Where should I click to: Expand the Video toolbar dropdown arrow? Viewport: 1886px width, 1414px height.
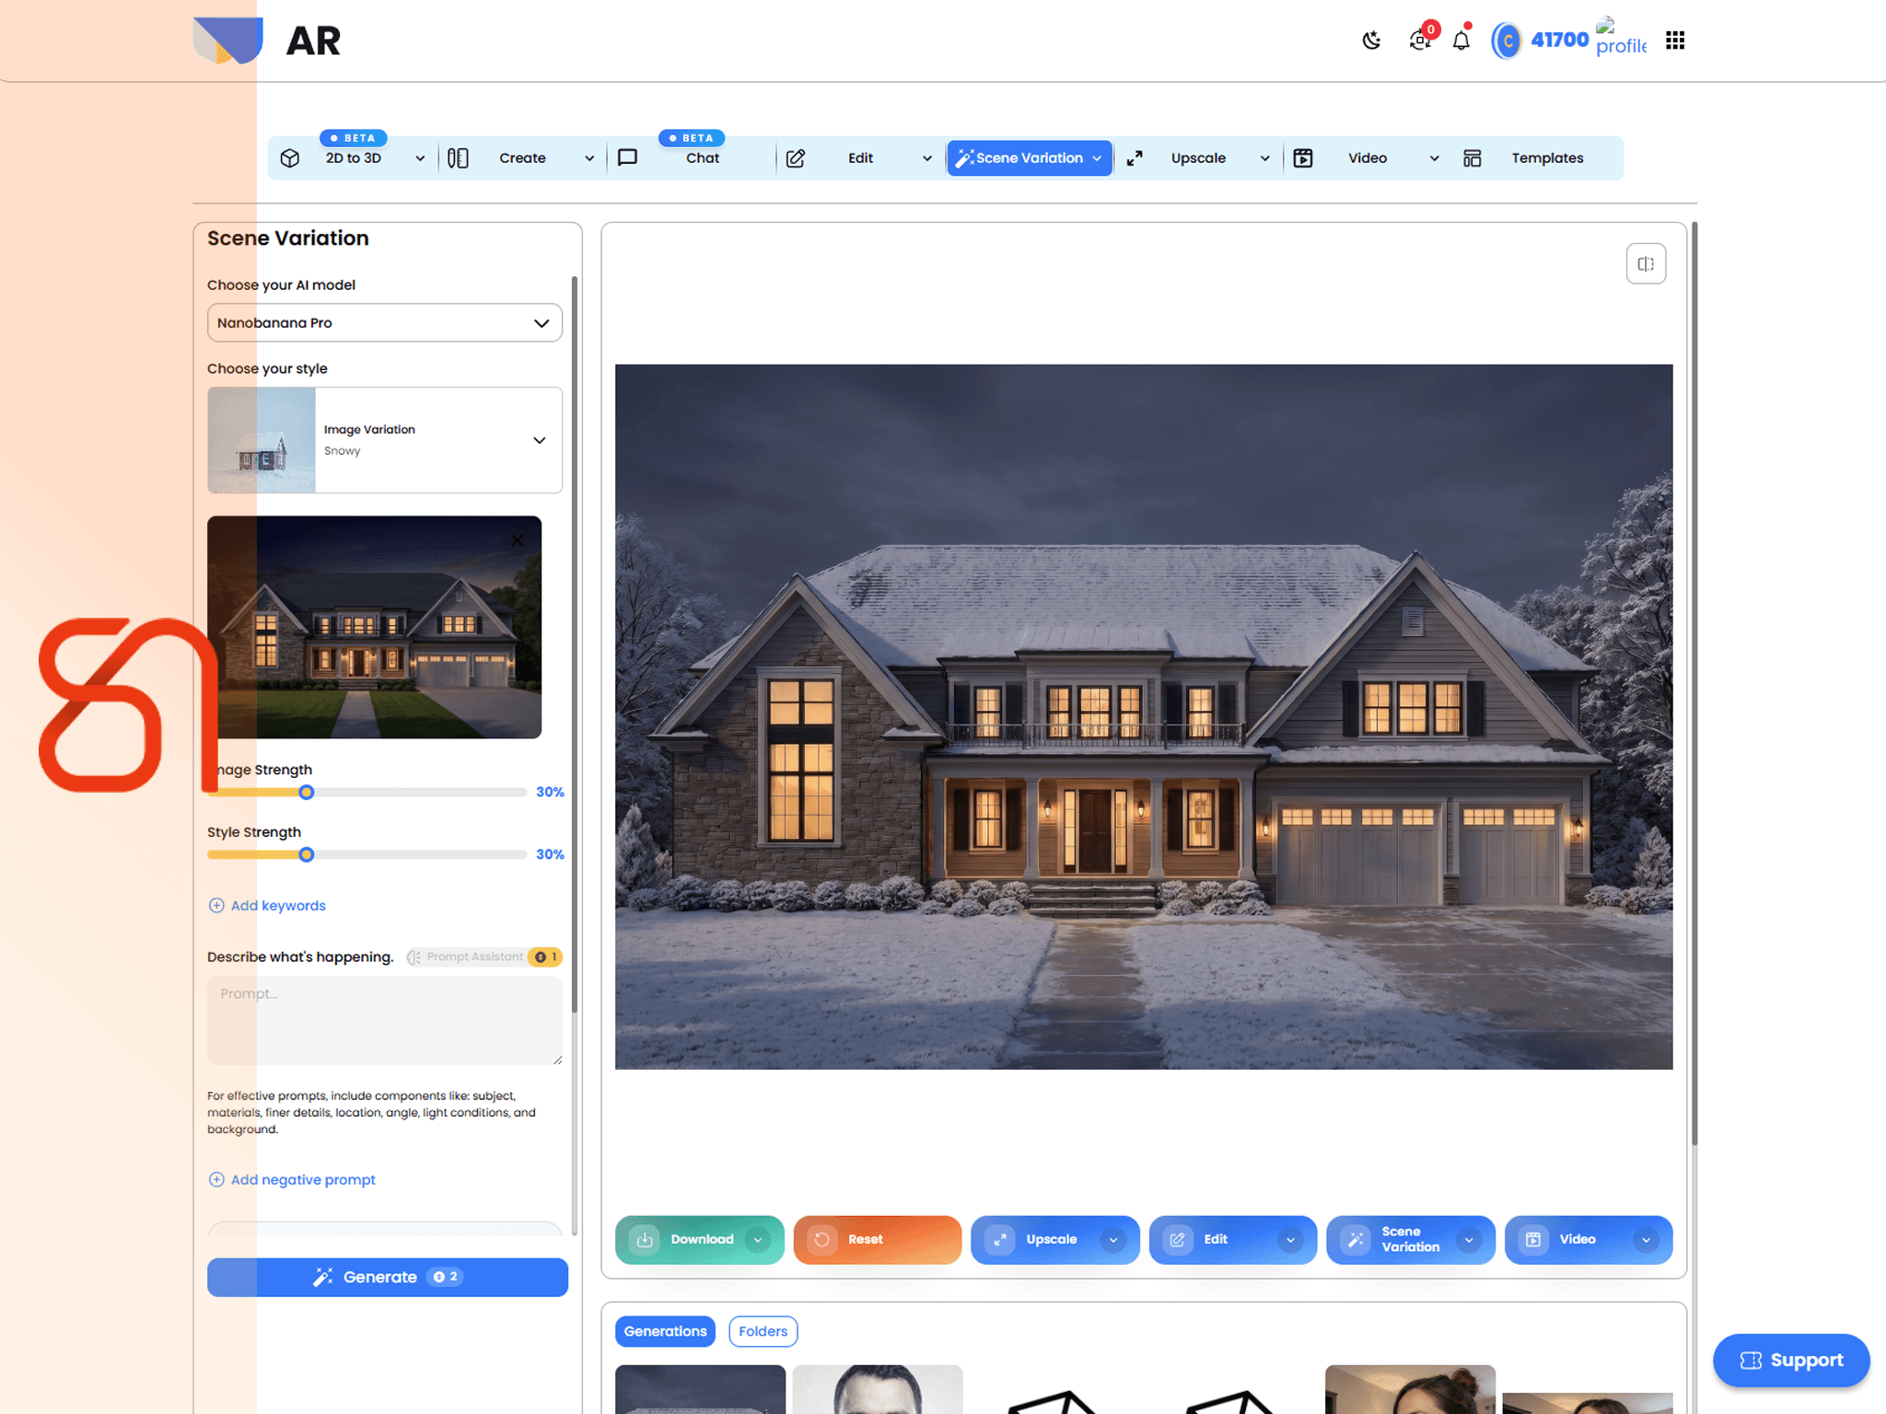click(x=1434, y=158)
